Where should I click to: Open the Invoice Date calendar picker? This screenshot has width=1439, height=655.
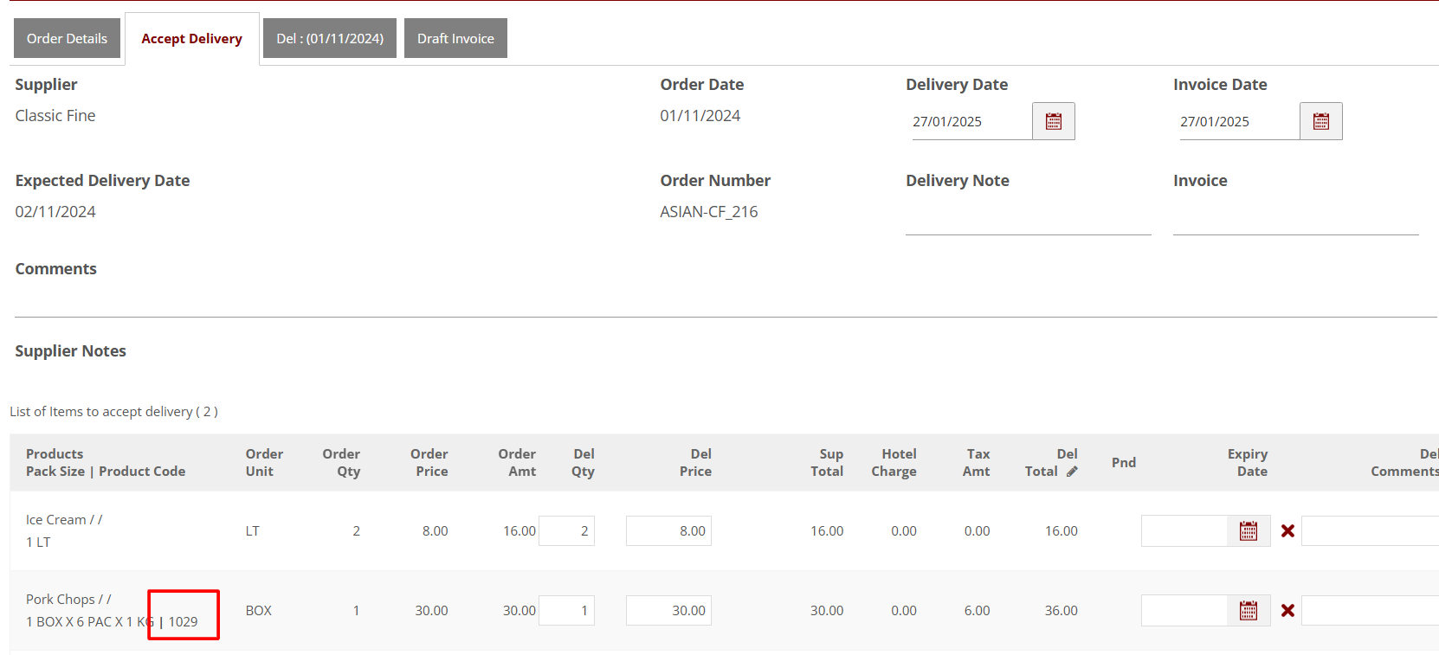coord(1320,121)
